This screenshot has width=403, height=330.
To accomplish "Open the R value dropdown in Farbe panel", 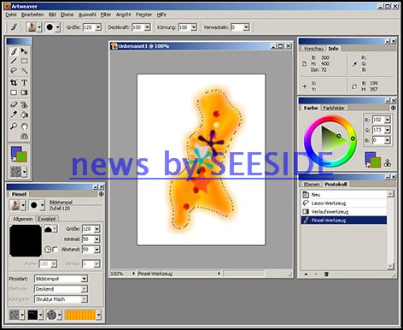I will pyautogui.click(x=388, y=120).
